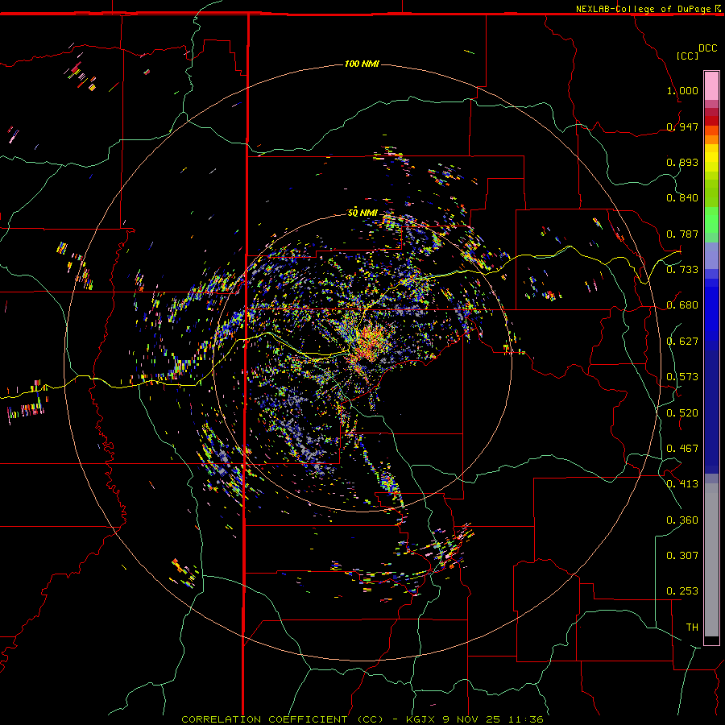Click the NEXLAB-College of DuPage credit text
This screenshot has height=725, width=725.
coord(643,9)
